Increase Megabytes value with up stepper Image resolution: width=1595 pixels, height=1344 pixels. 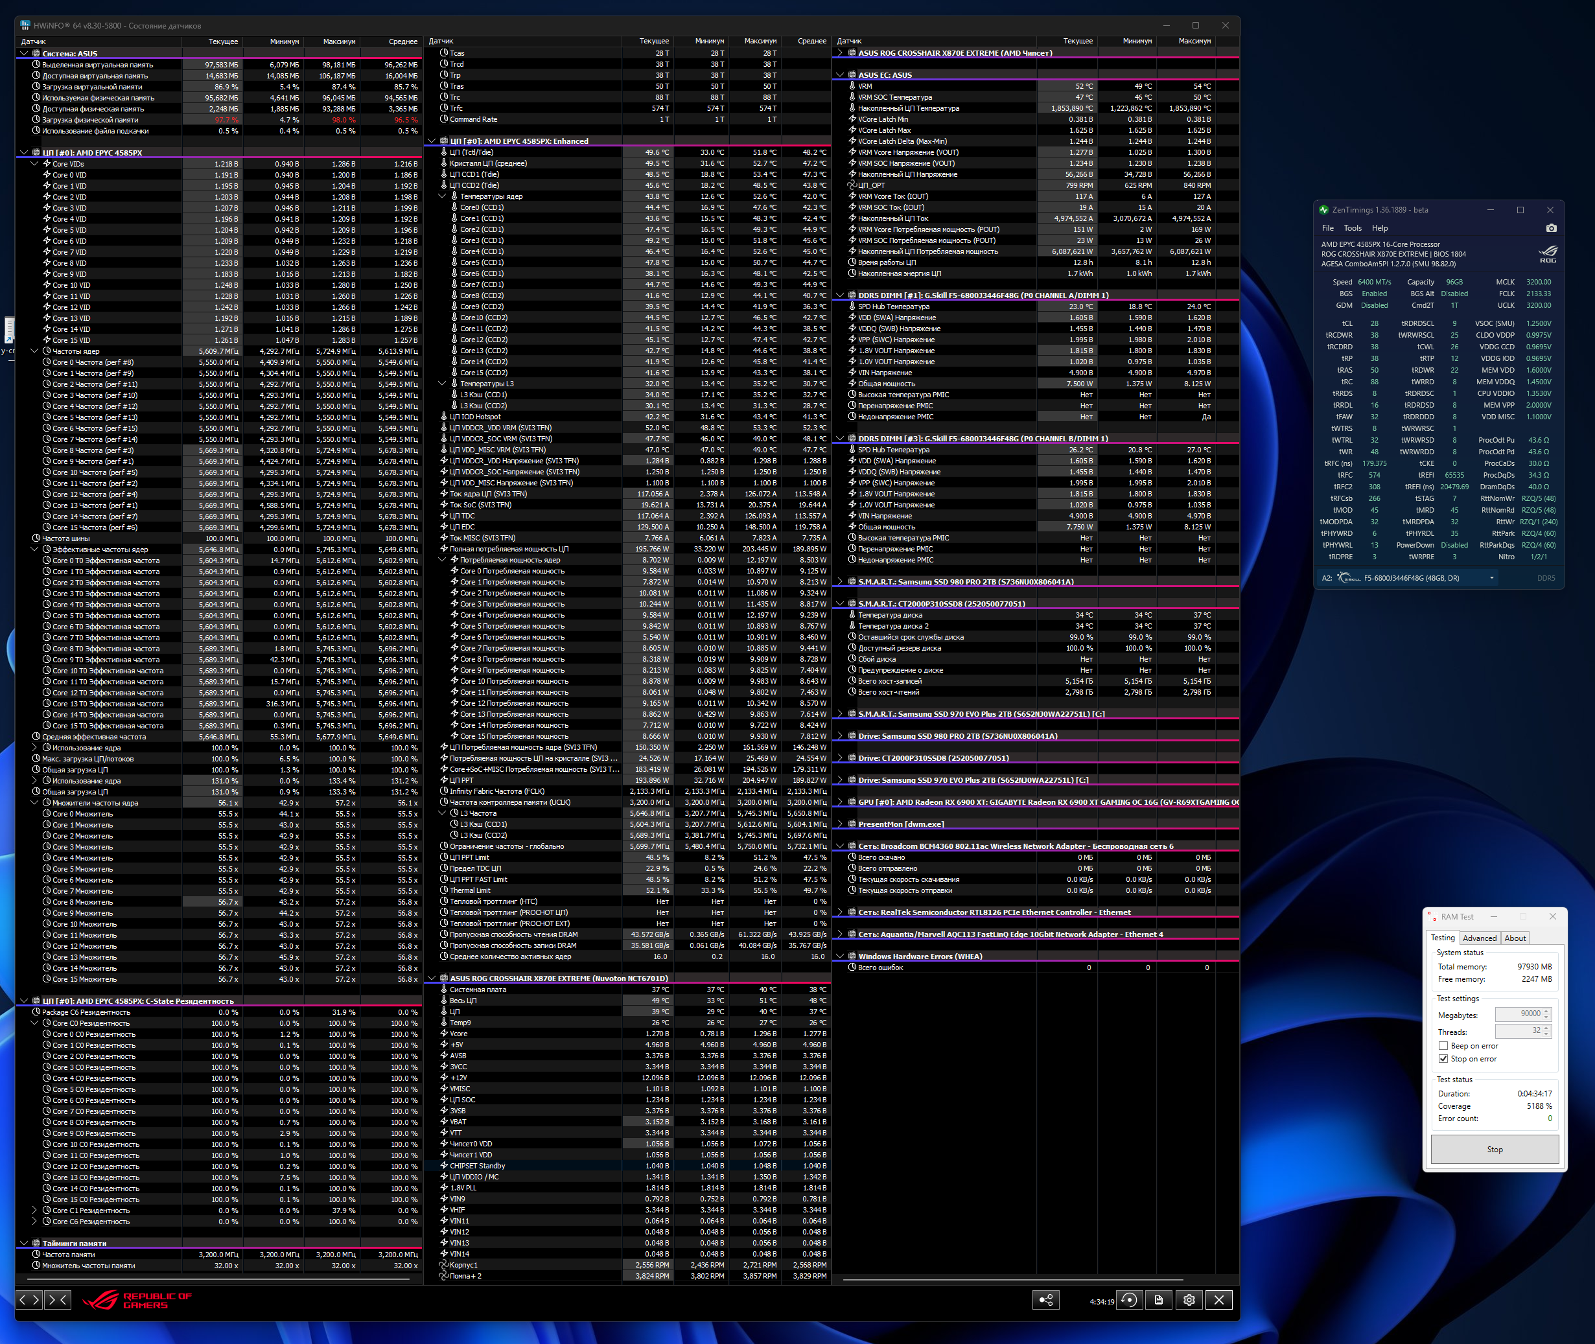(x=1546, y=1010)
